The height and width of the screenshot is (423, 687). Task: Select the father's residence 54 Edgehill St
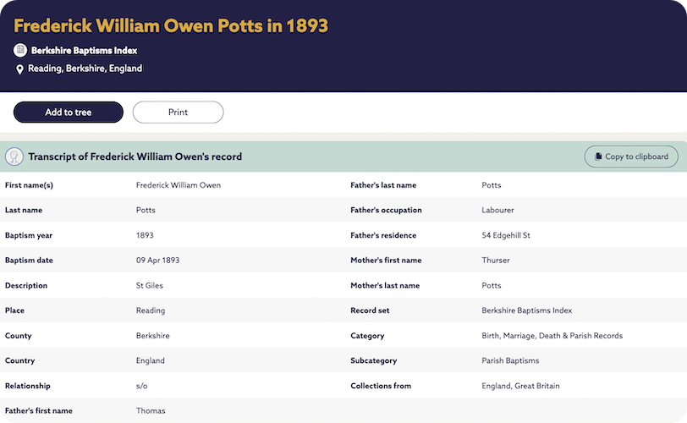[506, 235]
